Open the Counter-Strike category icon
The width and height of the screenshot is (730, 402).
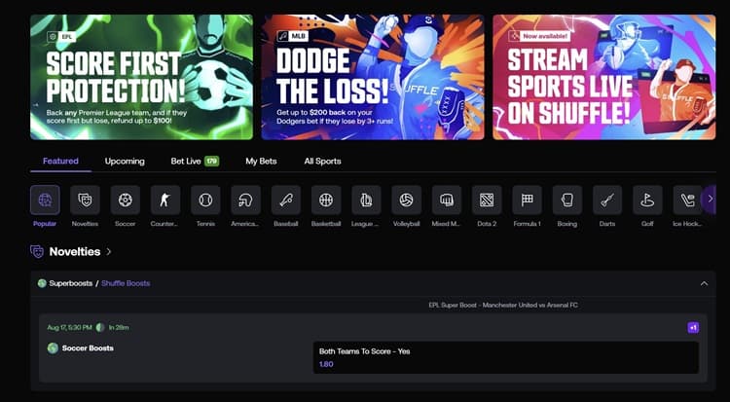[x=165, y=200]
